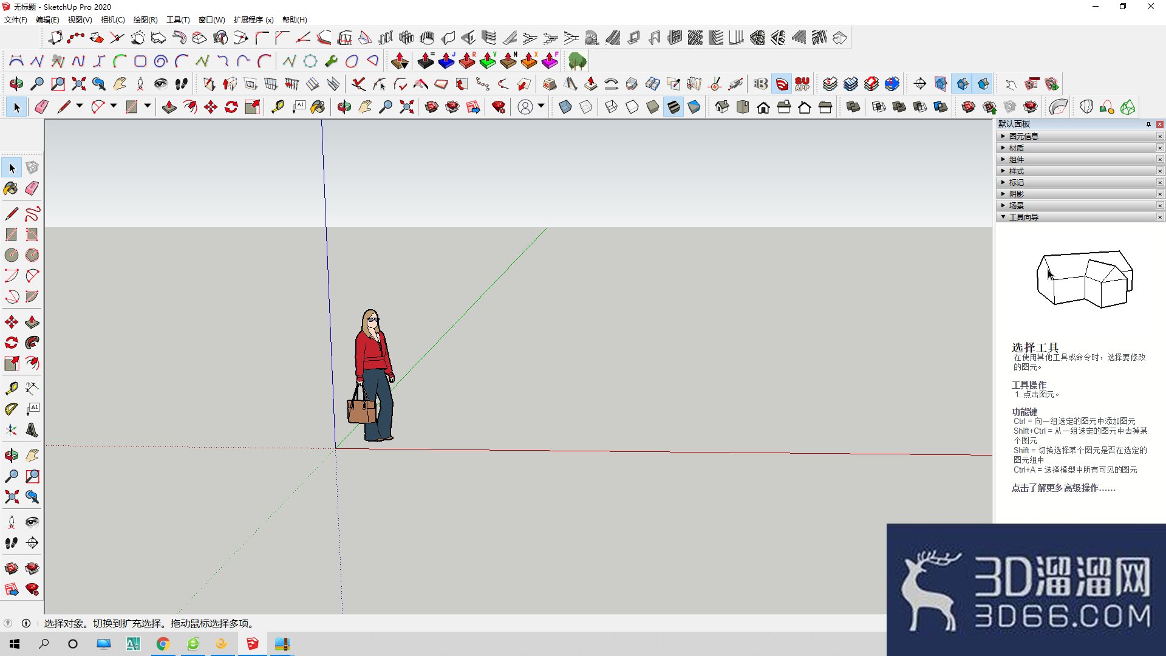Toggle Back Edges style
The height and width of the screenshot is (656, 1166).
[x=586, y=108]
